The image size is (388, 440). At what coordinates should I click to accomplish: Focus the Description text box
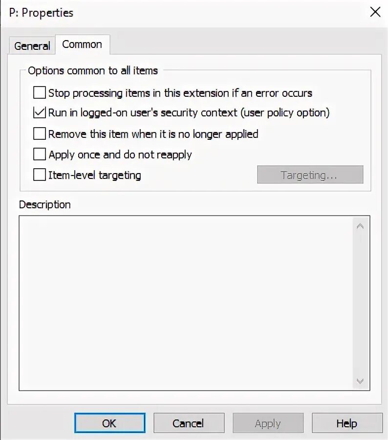pos(186,303)
